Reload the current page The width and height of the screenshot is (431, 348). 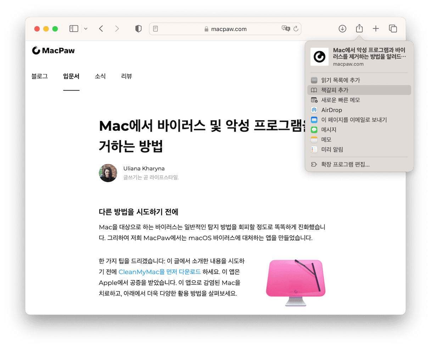[296, 29]
